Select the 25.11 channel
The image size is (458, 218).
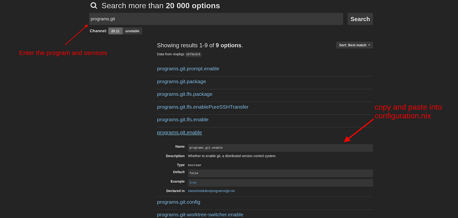[115, 31]
